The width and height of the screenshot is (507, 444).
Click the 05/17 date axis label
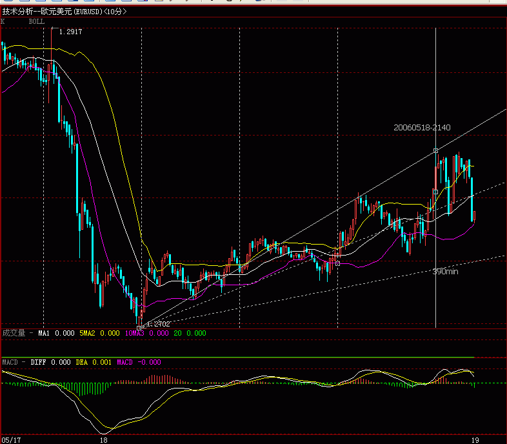tap(10, 439)
